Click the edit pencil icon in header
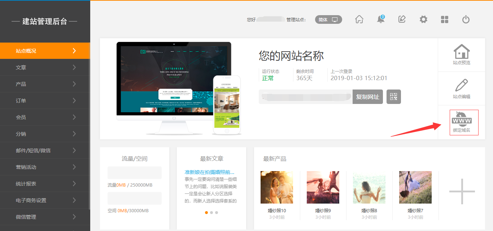This screenshot has width=493, height=231. 402,19
